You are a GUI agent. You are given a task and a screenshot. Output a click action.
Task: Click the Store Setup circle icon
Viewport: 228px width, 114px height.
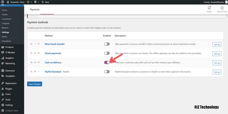pos(222,8)
